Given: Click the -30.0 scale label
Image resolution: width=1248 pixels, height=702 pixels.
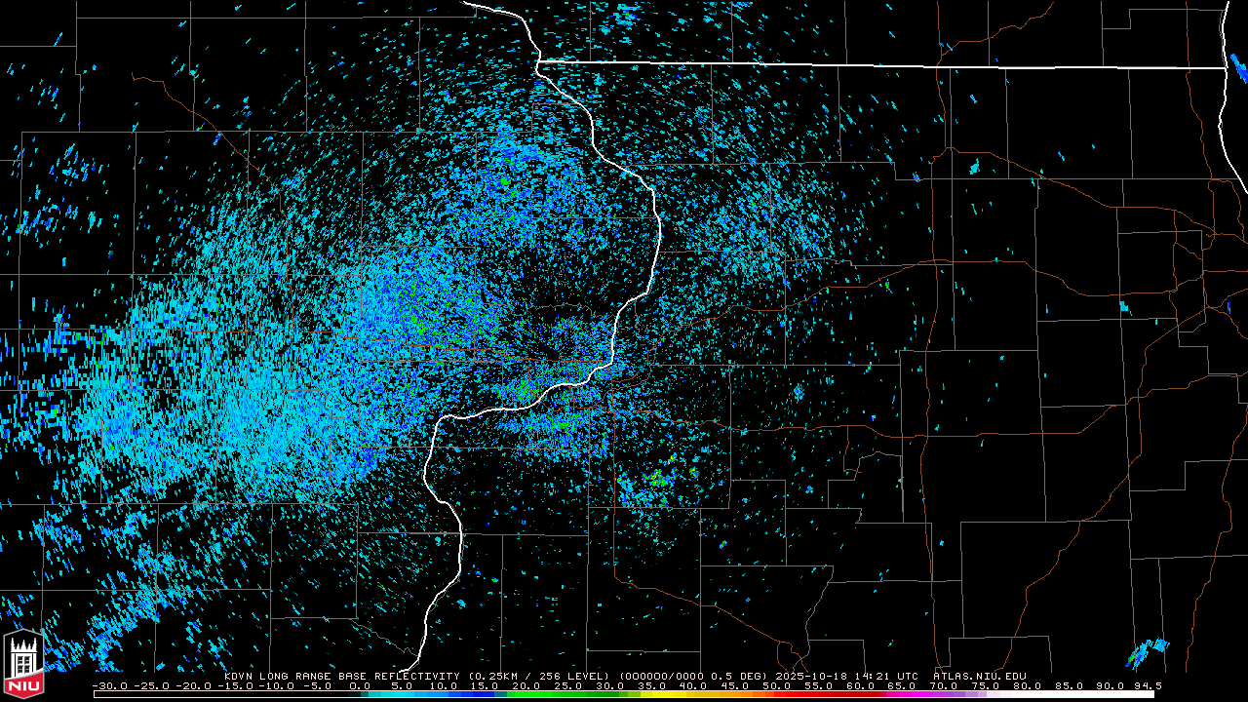Looking at the screenshot, I should 110,686.
